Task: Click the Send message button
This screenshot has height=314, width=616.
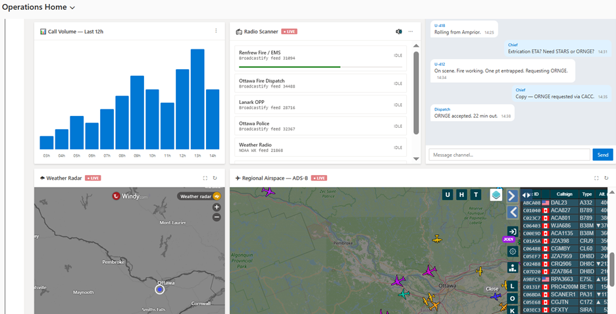Action: [602, 155]
